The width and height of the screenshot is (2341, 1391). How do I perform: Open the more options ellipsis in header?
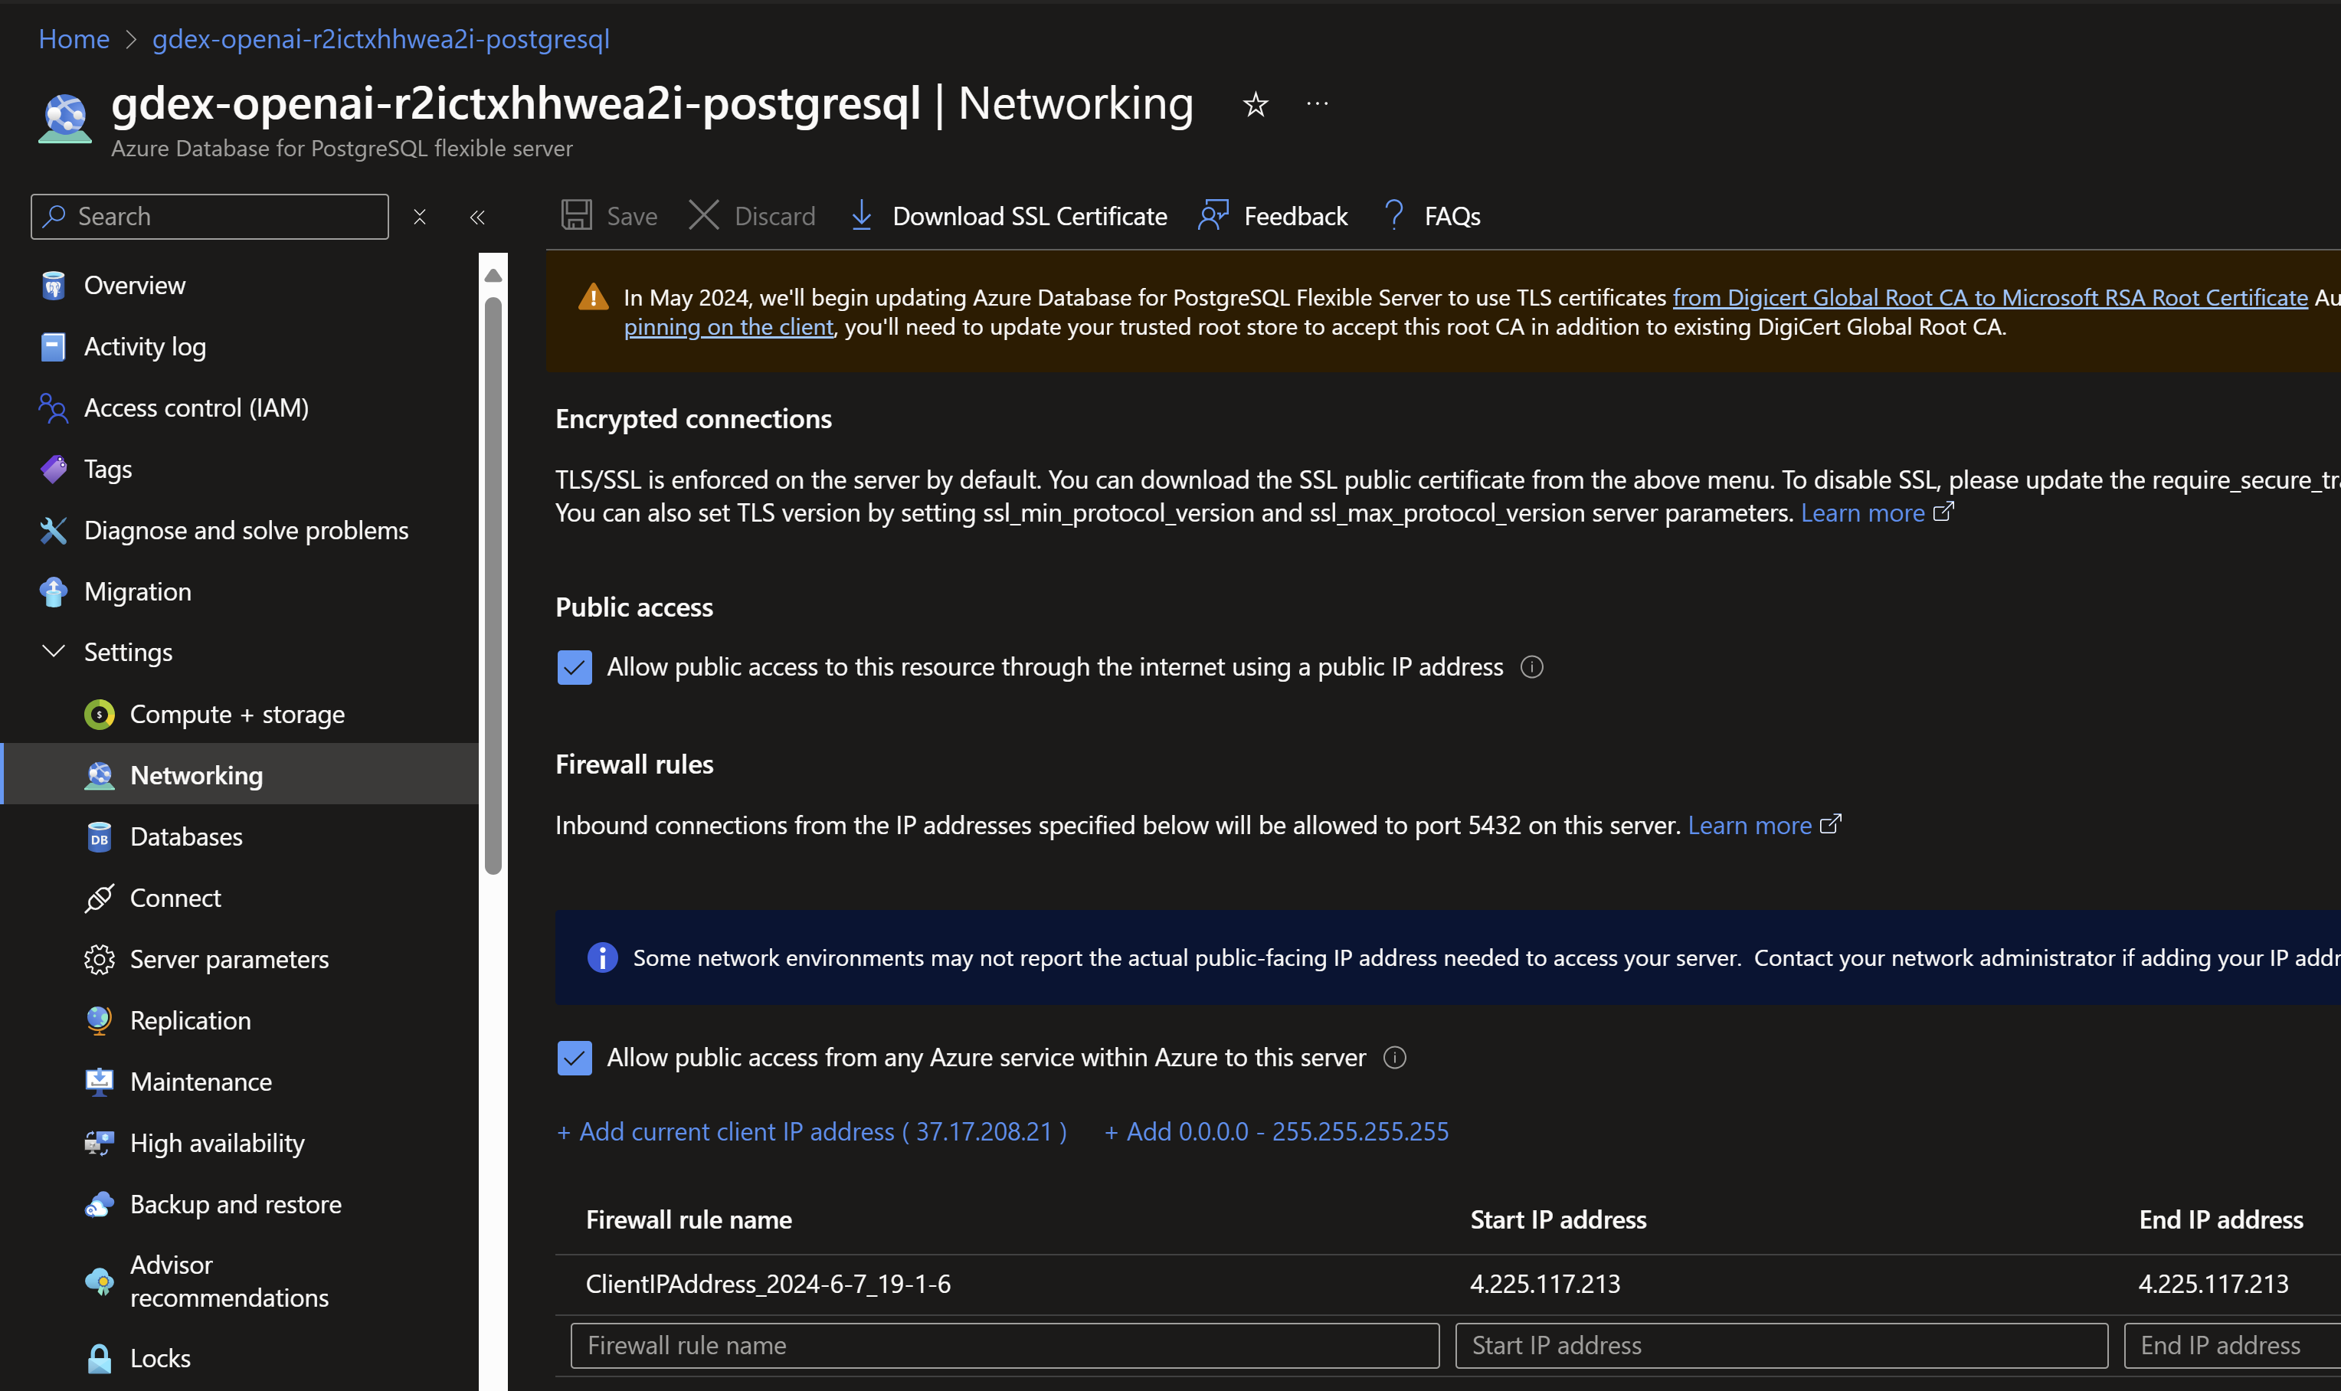(x=1317, y=104)
